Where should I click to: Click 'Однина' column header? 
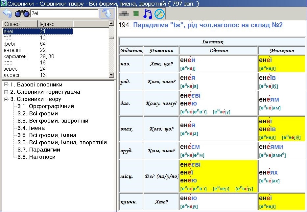(x=219, y=51)
